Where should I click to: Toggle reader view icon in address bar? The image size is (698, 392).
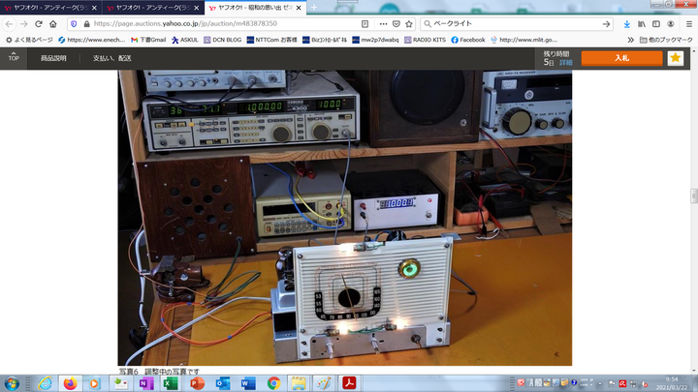pyautogui.click(x=364, y=23)
